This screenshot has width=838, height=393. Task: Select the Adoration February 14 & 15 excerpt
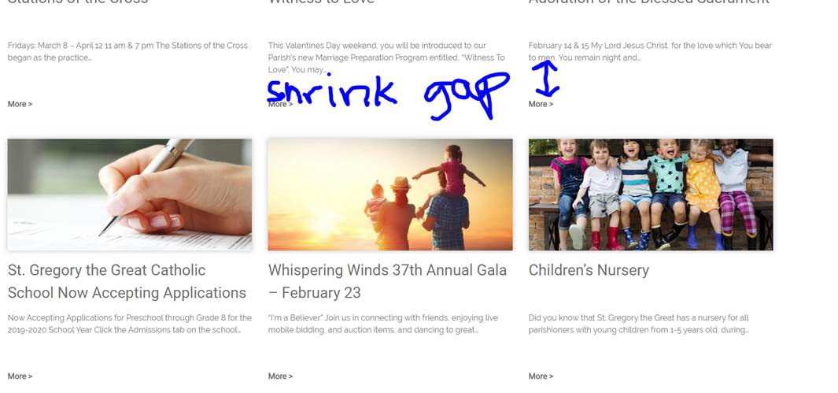pos(650,51)
